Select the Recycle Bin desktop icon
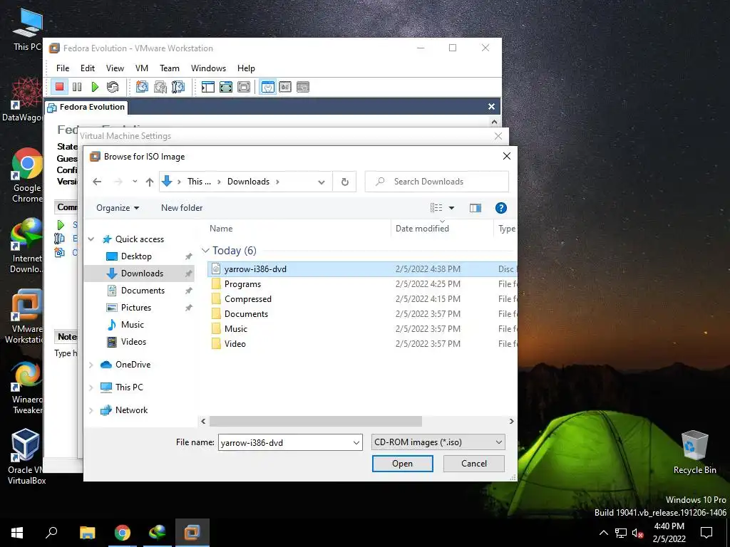 pyautogui.click(x=694, y=452)
